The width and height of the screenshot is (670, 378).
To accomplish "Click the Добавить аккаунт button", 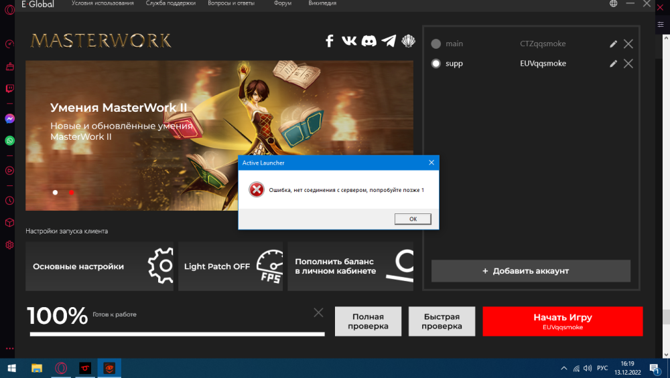I will 531,271.
